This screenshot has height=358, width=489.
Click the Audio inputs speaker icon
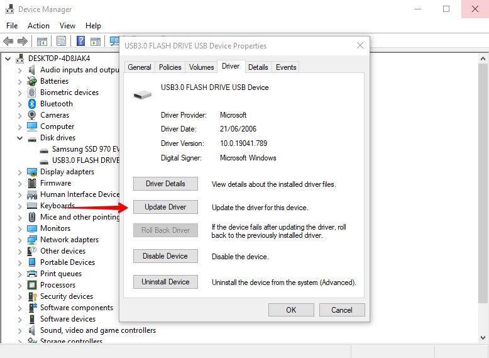point(32,70)
